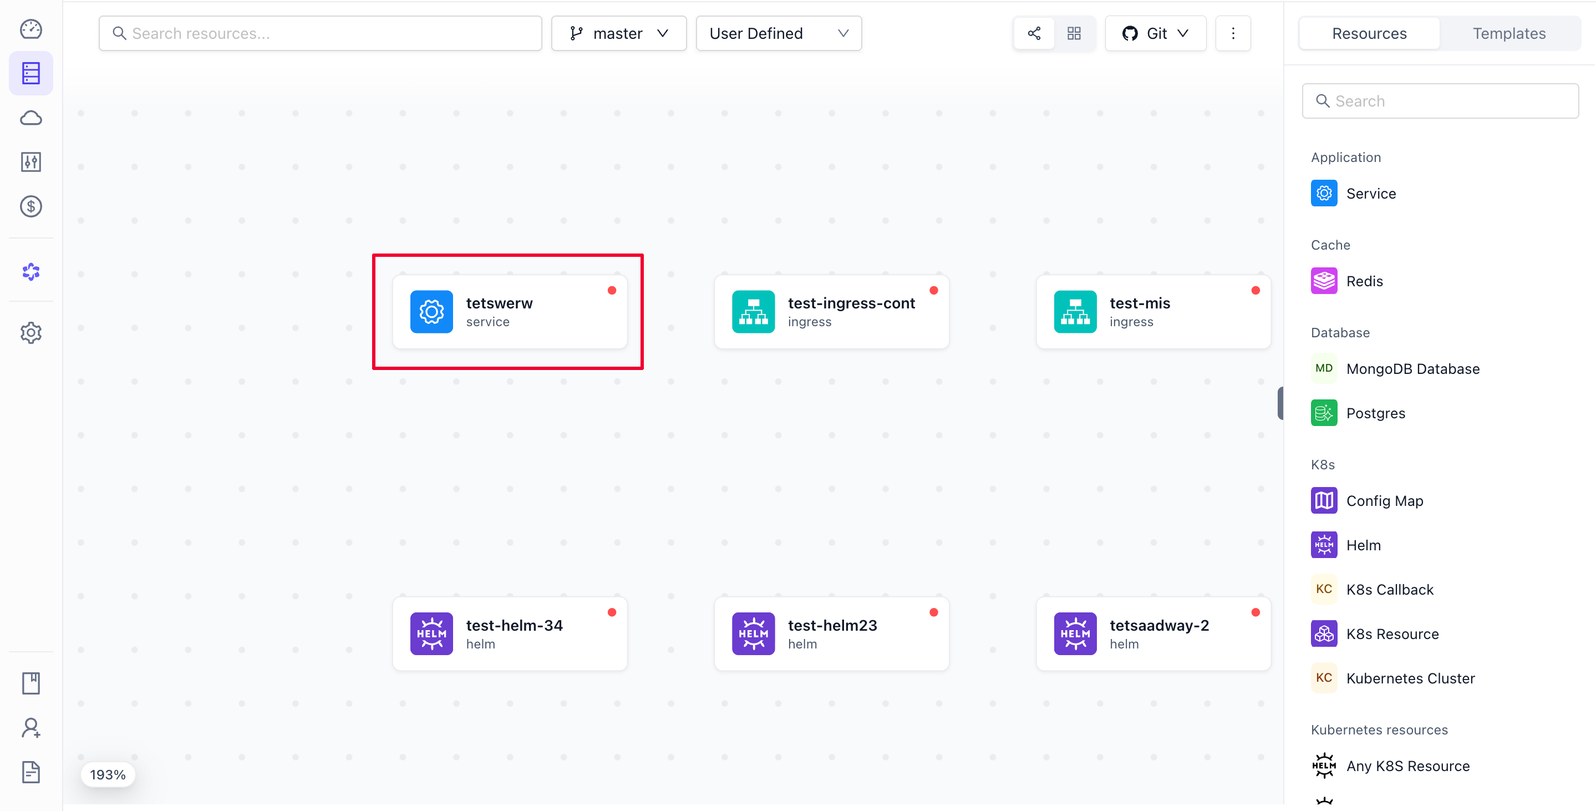
Task: Open the cost dollar icon in sidebar
Action: [x=31, y=206]
